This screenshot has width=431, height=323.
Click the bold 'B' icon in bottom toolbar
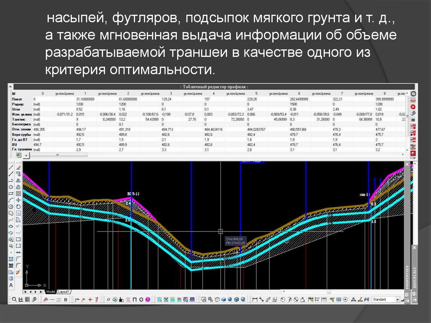(66, 299)
